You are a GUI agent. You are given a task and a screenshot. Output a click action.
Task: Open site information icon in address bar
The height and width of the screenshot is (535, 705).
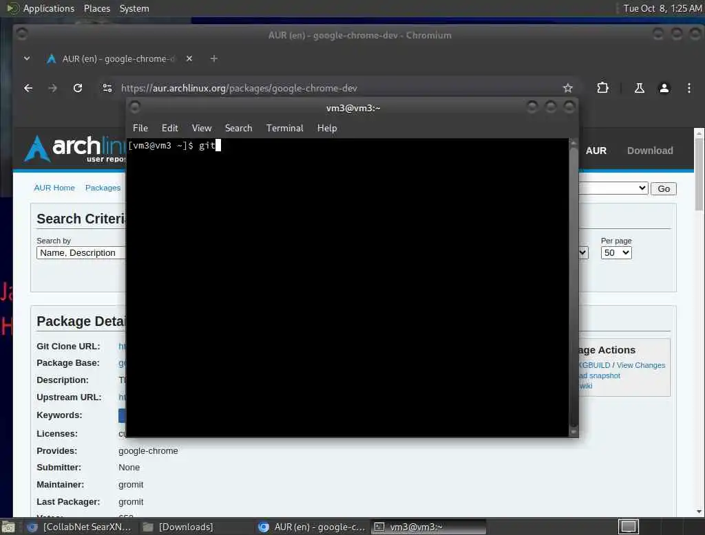pos(107,88)
